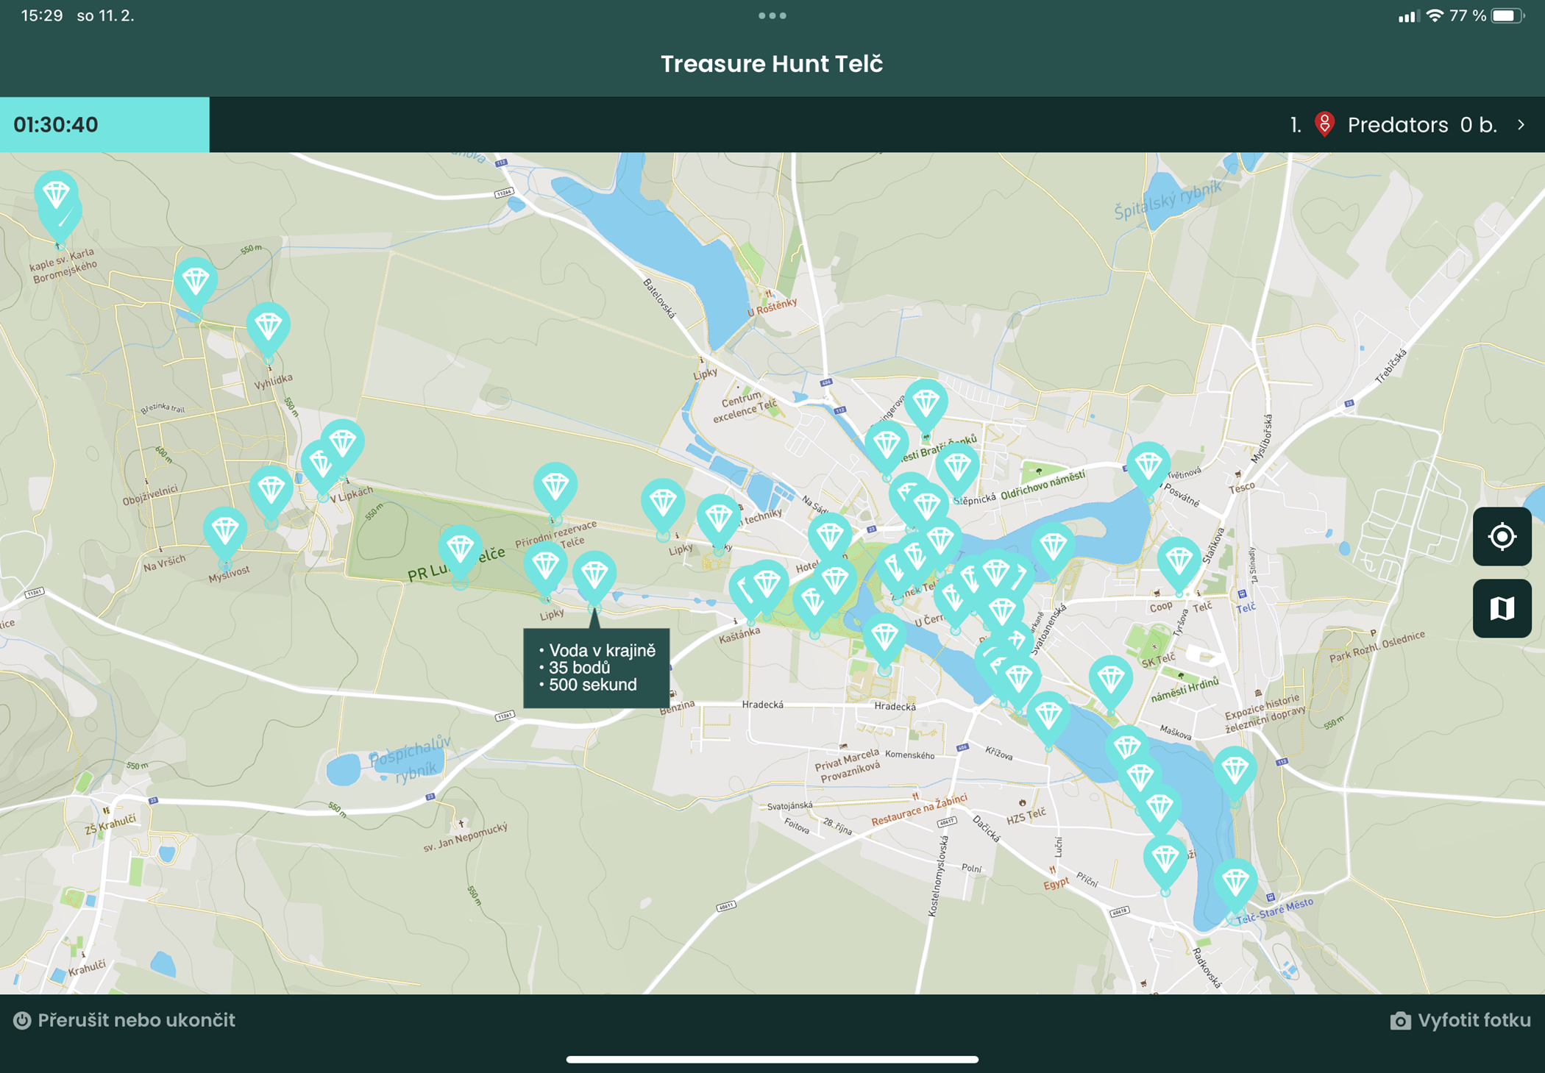Open the three-dot multitasking menu at top

click(772, 15)
